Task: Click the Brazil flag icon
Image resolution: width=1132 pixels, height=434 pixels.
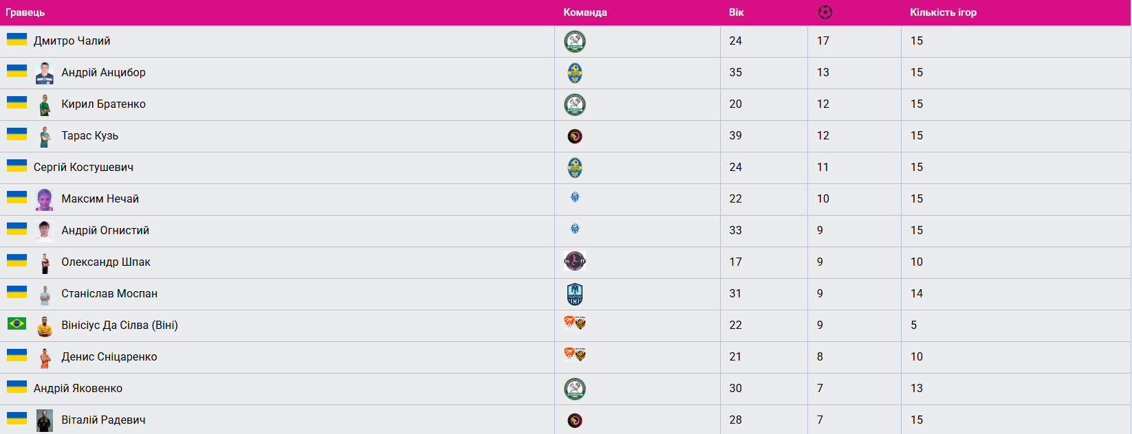Action: 17,323
